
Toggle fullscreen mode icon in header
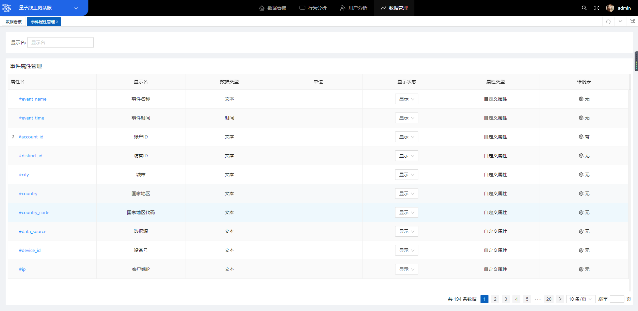(x=596, y=8)
